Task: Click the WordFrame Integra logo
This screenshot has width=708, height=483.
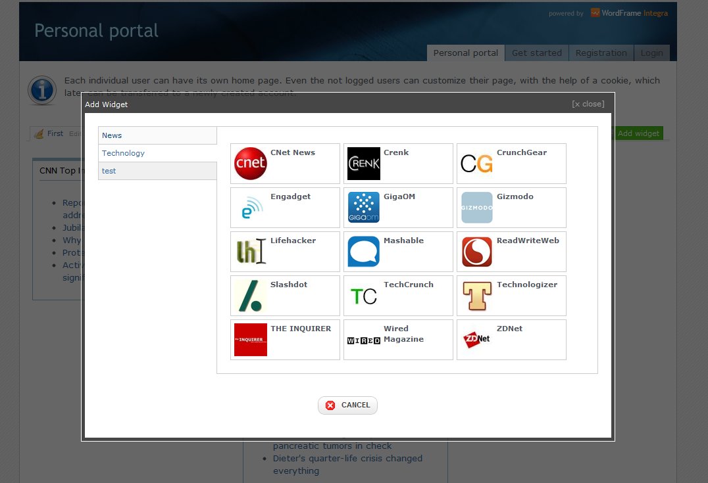Action: [630, 13]
